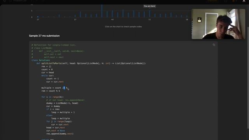Click the 'for j in range(loop):' line
This screenshot has height=140, width=249.
tap(59, 121)
